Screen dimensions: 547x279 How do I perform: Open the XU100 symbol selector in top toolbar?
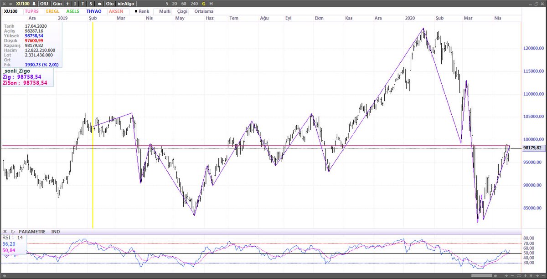(x=23, y=4)
